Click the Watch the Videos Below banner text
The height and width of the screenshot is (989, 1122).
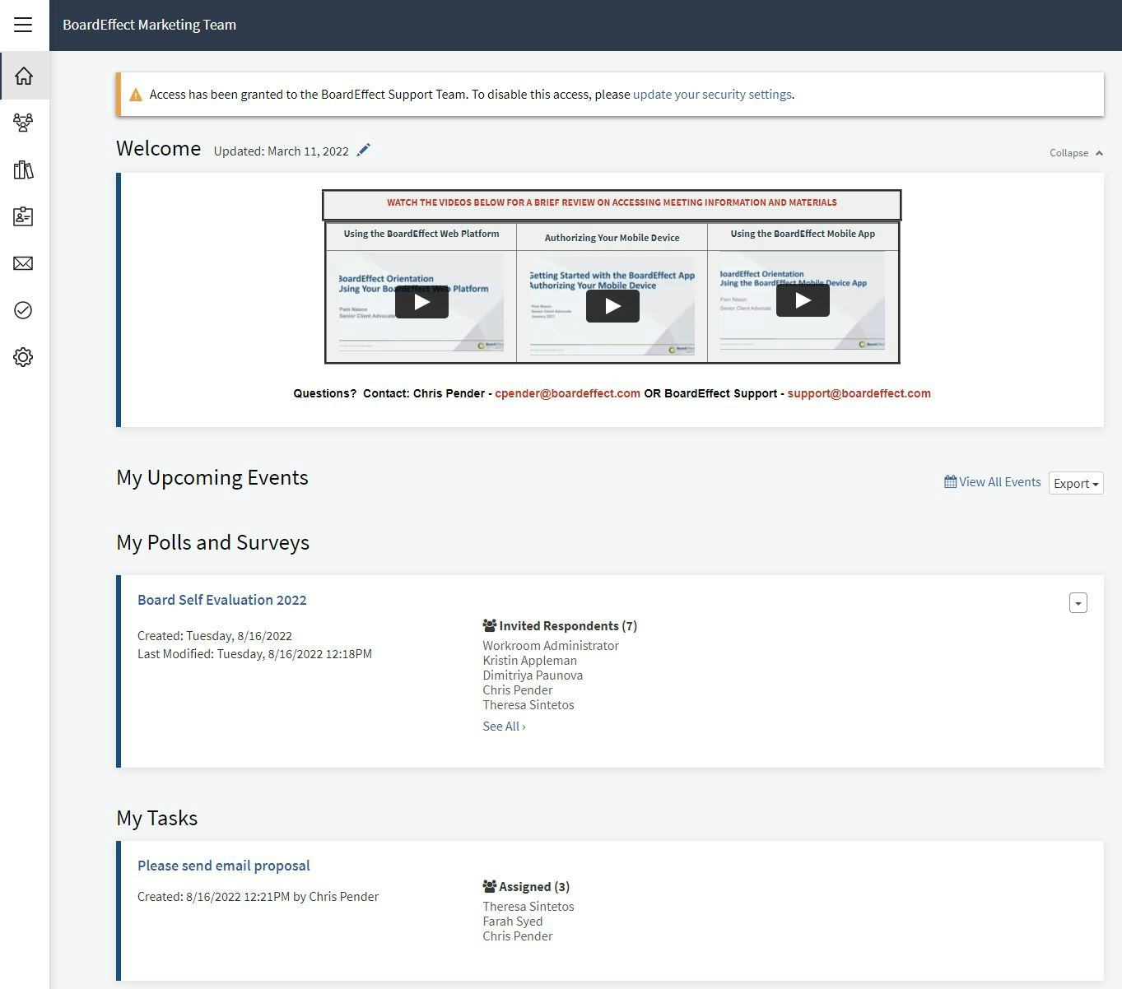(x=612, y=202)
